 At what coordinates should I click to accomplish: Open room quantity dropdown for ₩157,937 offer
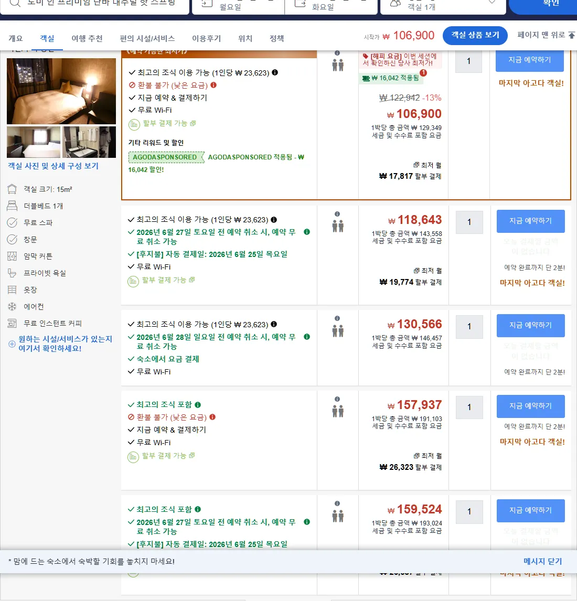pyautogui.click(x=469, y=407)
